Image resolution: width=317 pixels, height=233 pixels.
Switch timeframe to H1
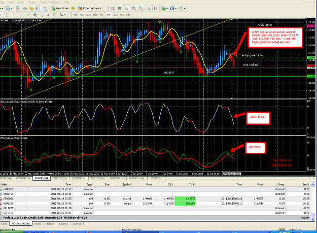tap(101, 15)
